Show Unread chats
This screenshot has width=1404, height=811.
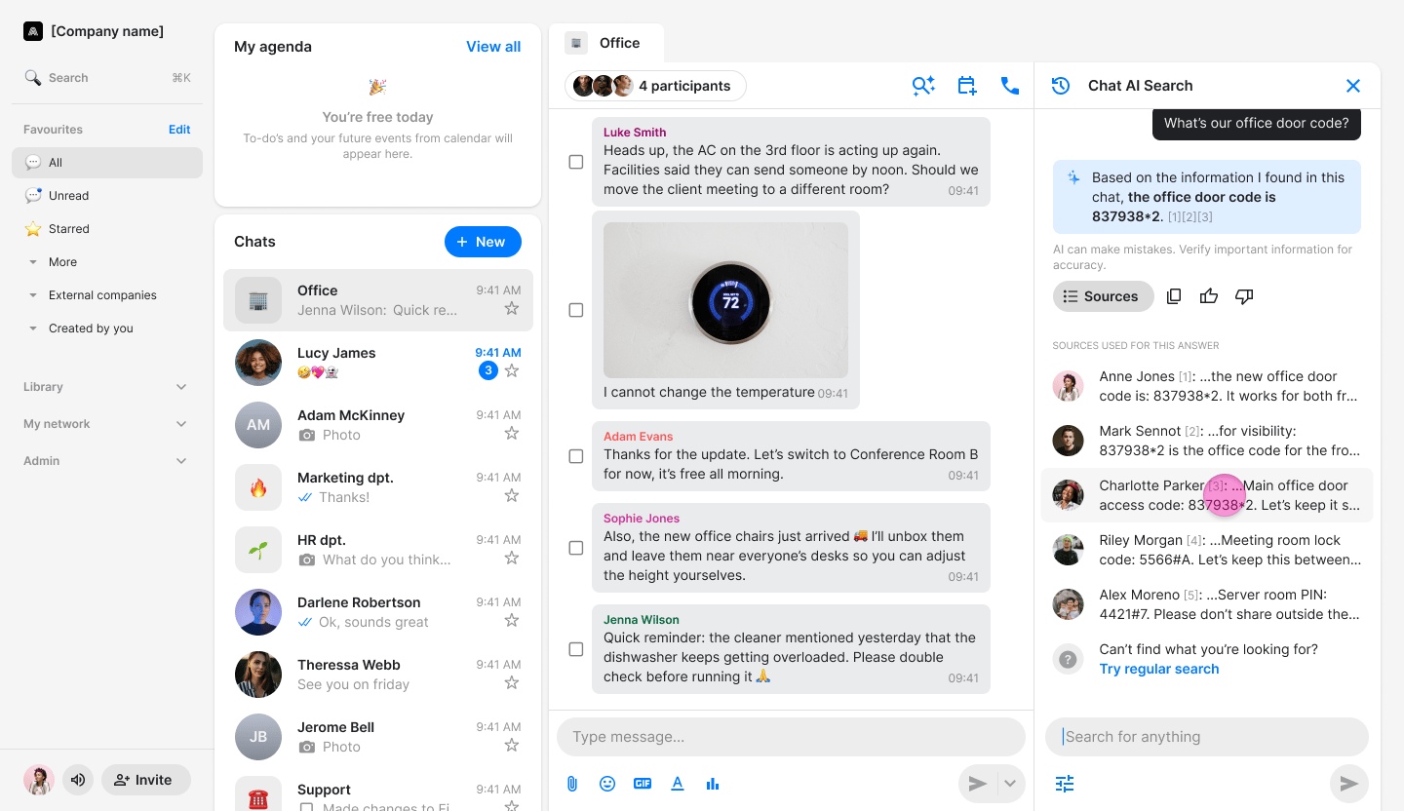click(107, 196)
